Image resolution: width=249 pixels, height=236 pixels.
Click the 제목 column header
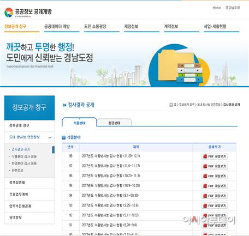click(x=136, y=147)
